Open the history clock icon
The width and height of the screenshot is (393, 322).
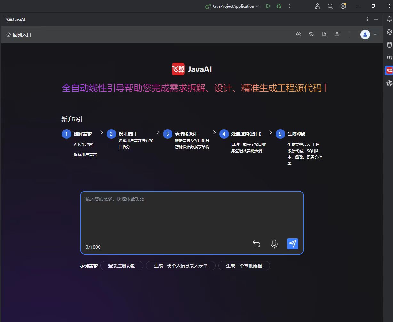[x=311, y=34]
